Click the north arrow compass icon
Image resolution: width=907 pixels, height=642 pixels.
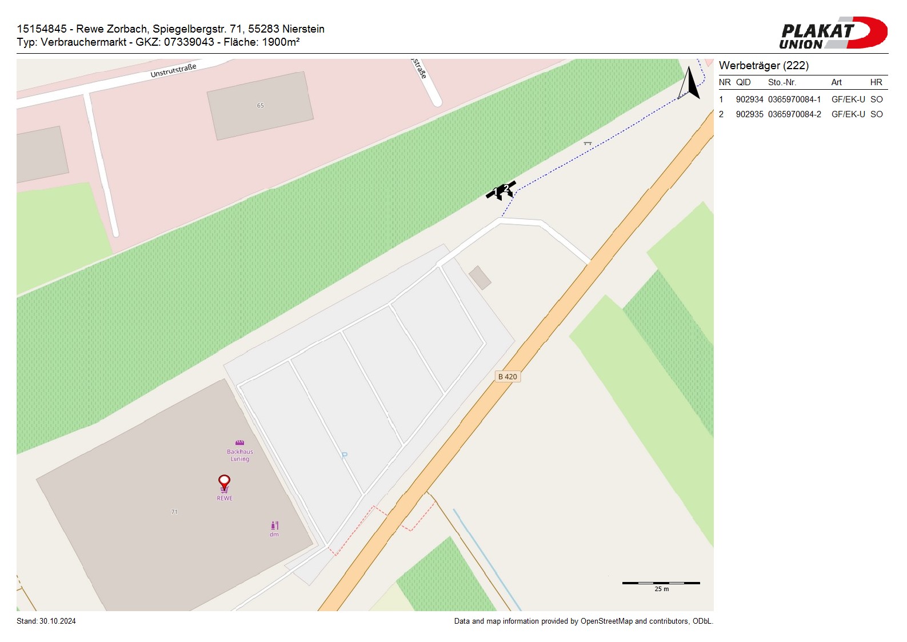point(689,83)
